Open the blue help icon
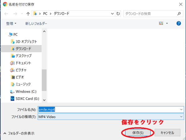This screenshot has width=186, height=140. [179, 23]
